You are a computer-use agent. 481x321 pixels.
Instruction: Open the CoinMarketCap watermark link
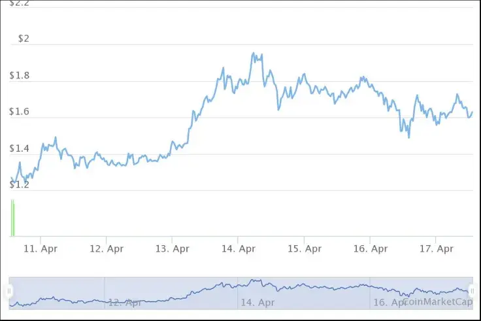pyautogui.click(x=437, y=301)
